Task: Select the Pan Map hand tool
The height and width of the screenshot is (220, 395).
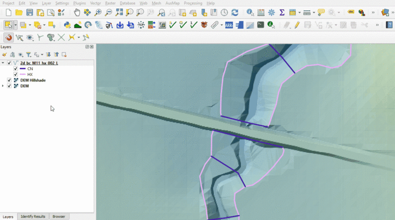Action: [78, 12]
